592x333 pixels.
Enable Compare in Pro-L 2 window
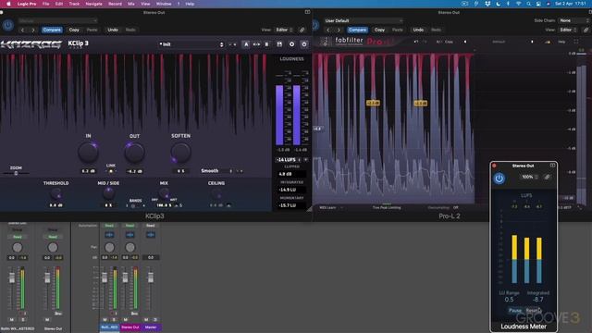[x=357, y=30]
